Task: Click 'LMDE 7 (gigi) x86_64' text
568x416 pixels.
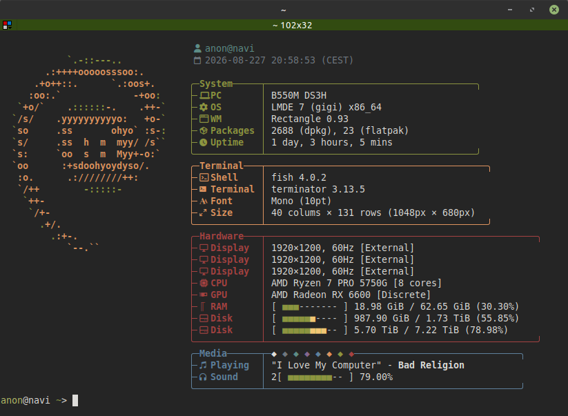Action: click(x=326, y=108)
